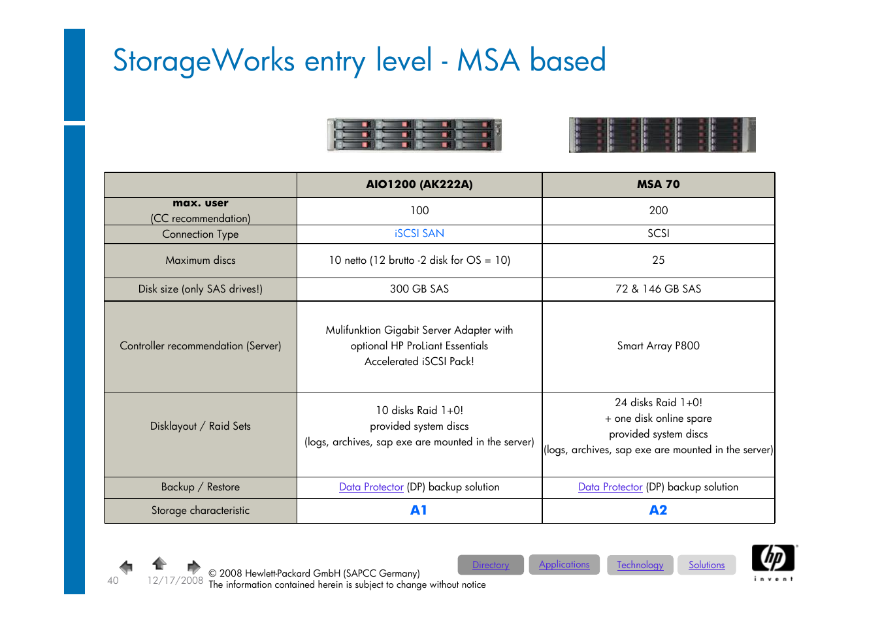Click the MSA 70 storage device image
The height and width of the screenshot is (623, 882).
662,135
